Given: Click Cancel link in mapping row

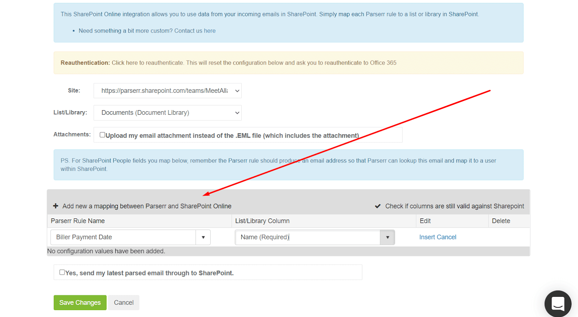Looking at the screenshot, I should click(447, 237).
